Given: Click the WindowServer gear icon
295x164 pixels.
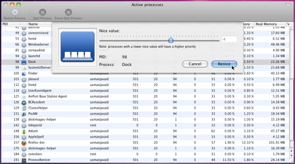Looking at the screenshot, I should [x=24, y=45].
